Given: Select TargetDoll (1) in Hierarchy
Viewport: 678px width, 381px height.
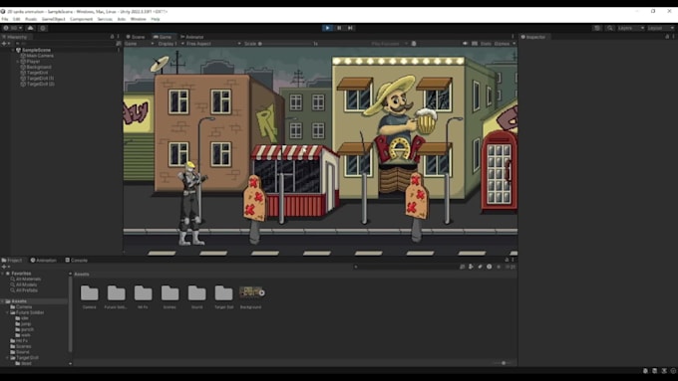Looking at the screenshot, I should pos(40,79).
